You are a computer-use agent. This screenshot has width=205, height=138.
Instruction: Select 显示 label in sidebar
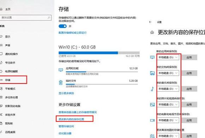tap(7, 36)
